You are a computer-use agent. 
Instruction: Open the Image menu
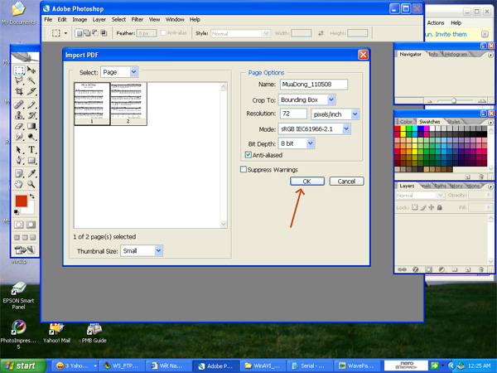click(x=80, y=20)
